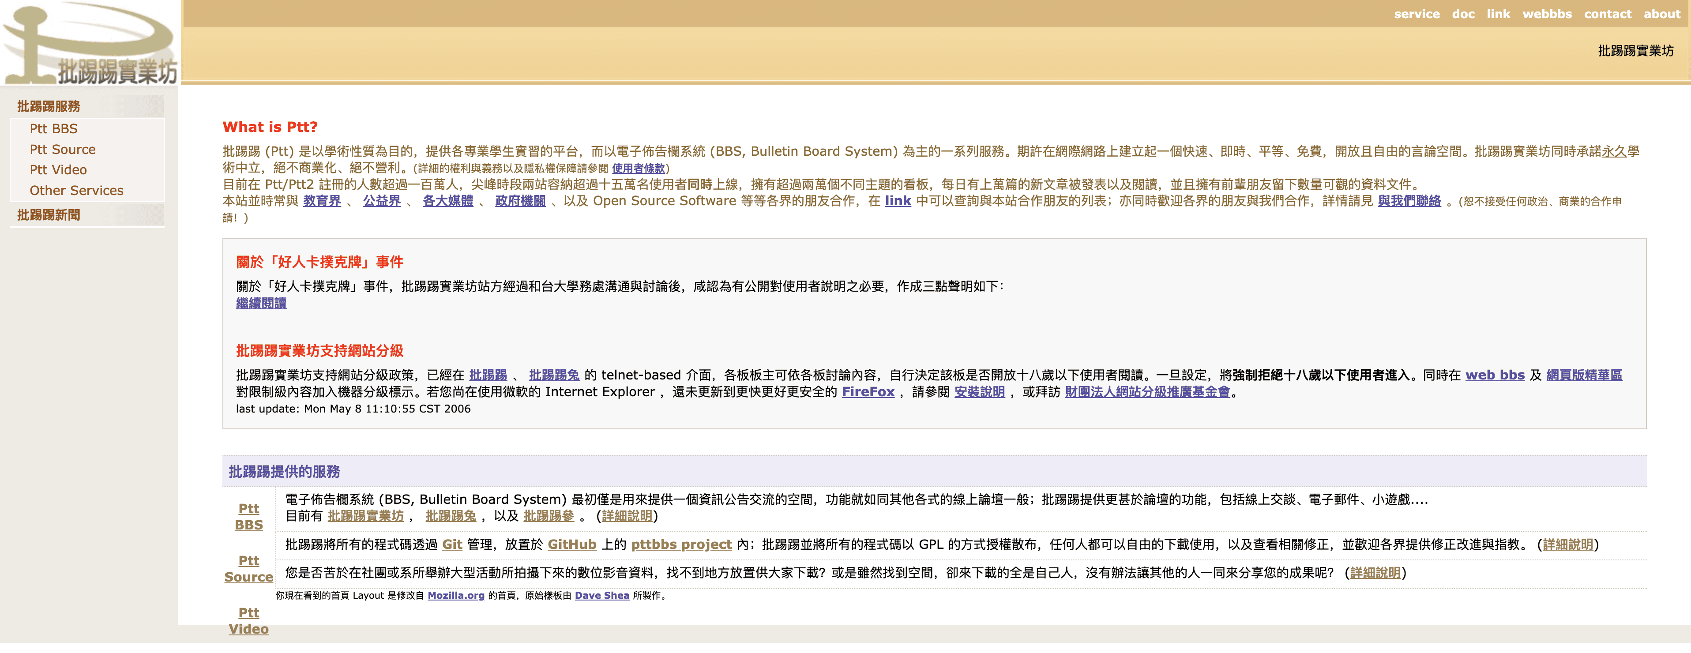1691x653 pixels.
Task: Click the 繼續閱讀 link
Action: 261,303
